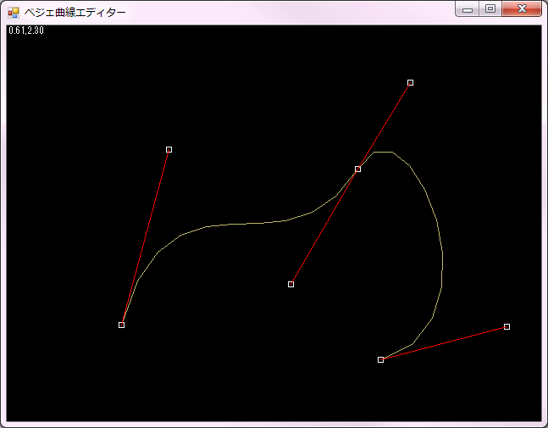Click the control handle at the lower center

click(x=291, y=284)
